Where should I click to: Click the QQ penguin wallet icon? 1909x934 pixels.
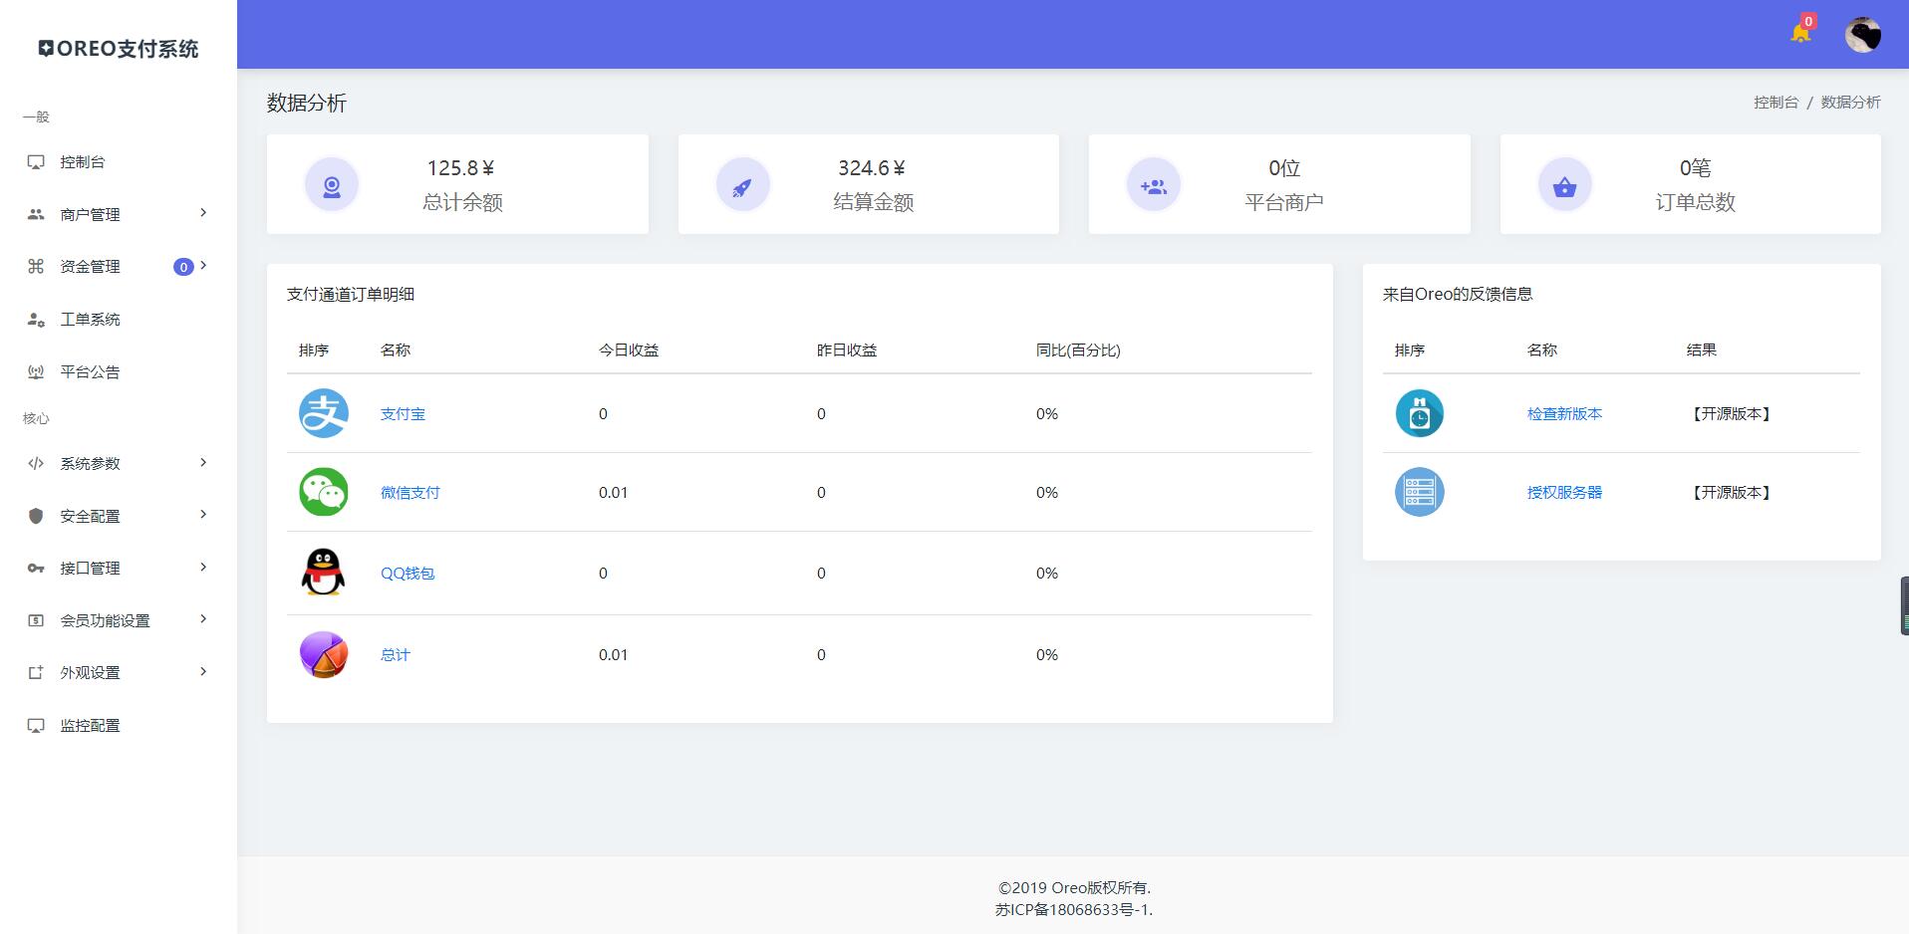tap(324, 573)
